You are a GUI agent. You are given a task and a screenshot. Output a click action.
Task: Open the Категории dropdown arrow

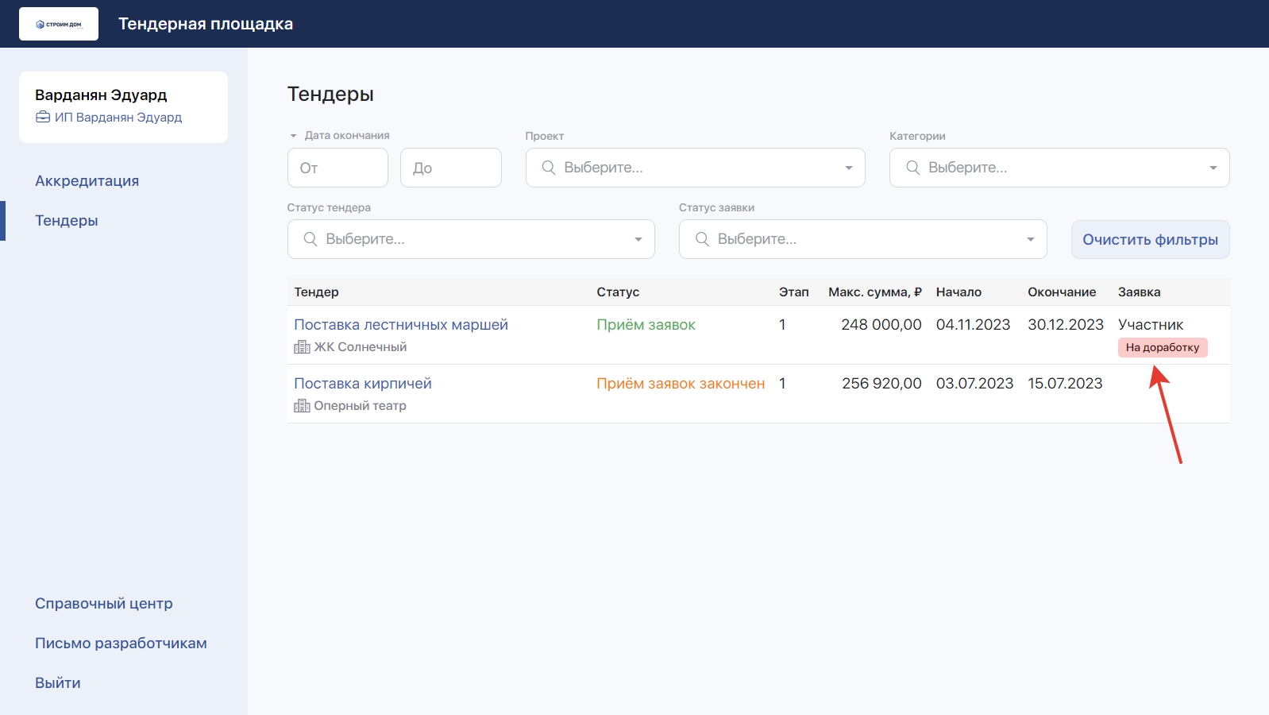[x=1213, y=168]
